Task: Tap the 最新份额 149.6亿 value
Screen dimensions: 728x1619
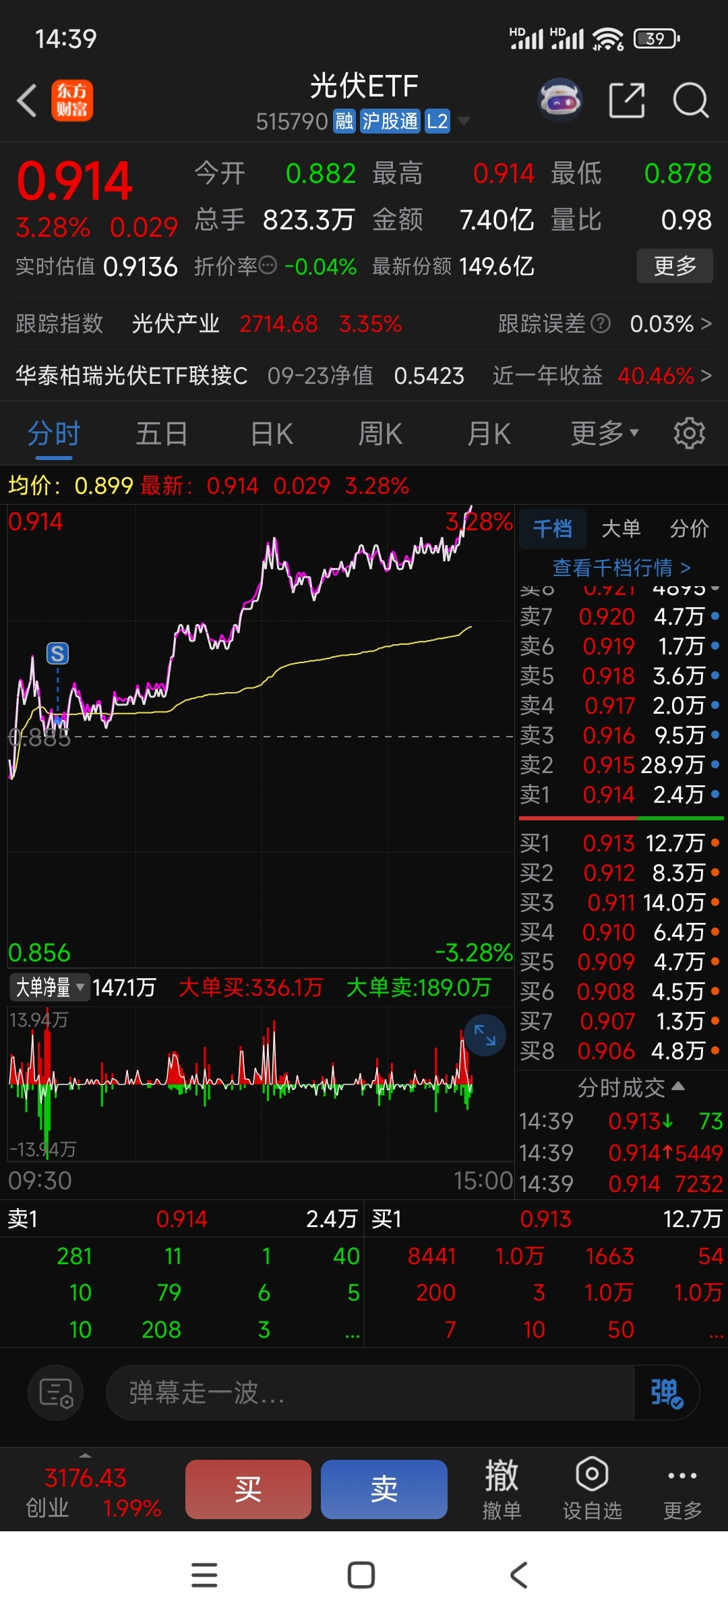Action: [x=496, y=266]
